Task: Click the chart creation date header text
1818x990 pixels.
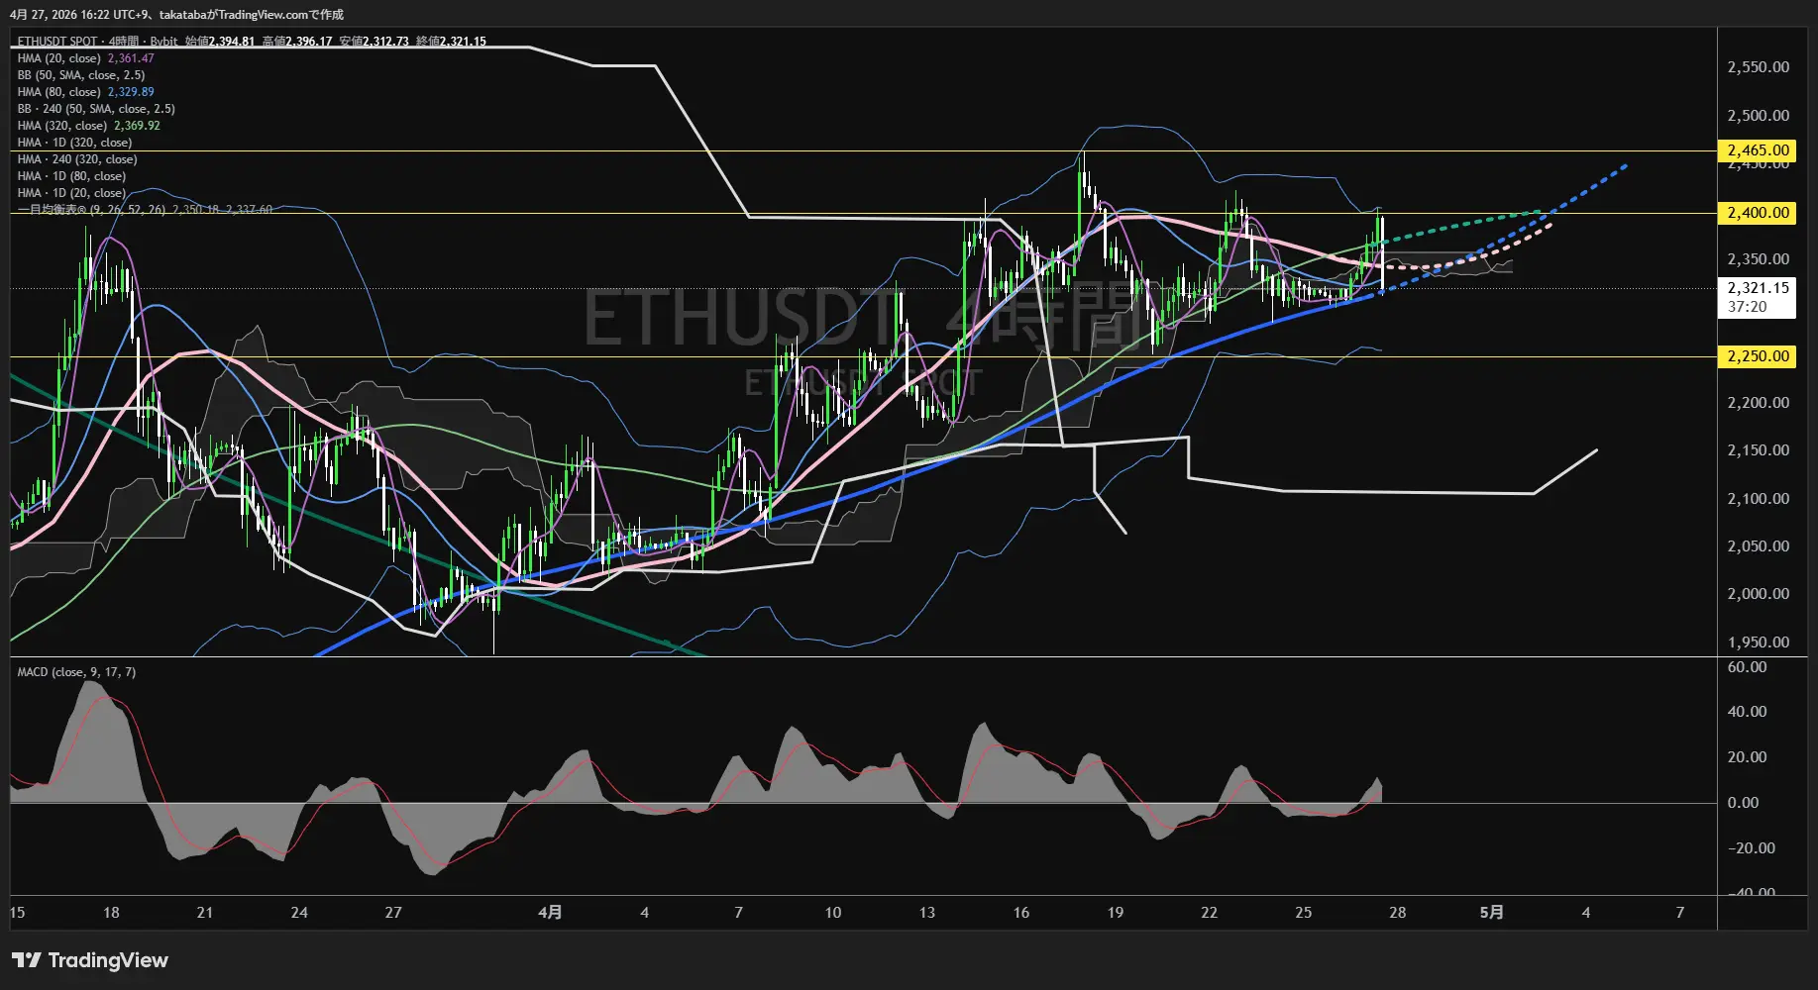Action: pos(176,15)
